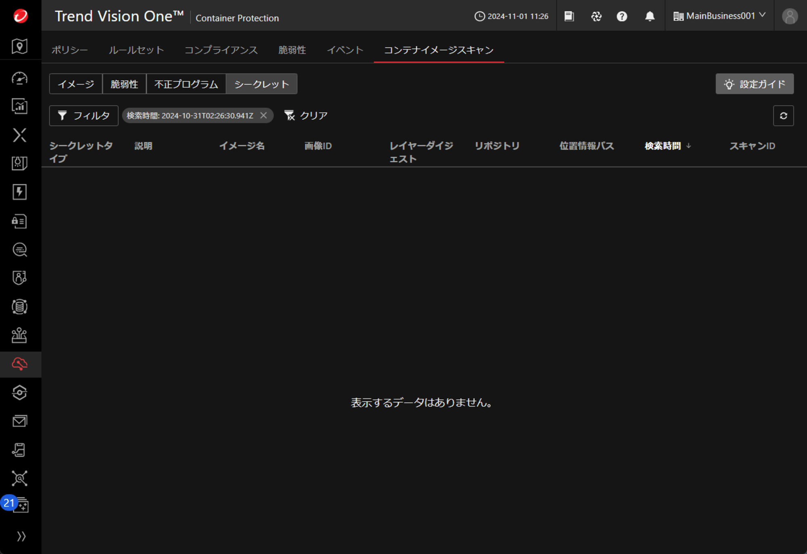
Task: Select the イメージ segment button
Action: 76,84
